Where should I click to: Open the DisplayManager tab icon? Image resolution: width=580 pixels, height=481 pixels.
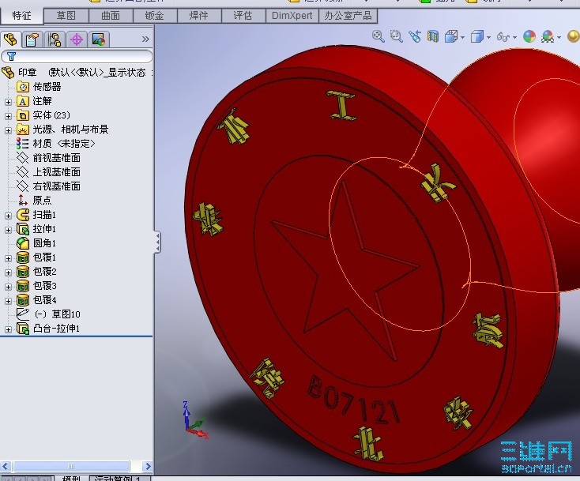coord(99,39)
